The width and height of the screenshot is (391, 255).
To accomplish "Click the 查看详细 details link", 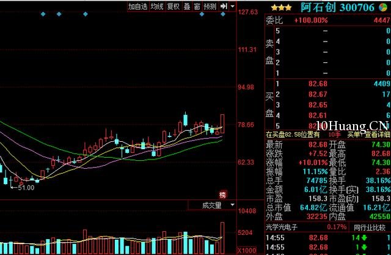I will coord(378,135).
